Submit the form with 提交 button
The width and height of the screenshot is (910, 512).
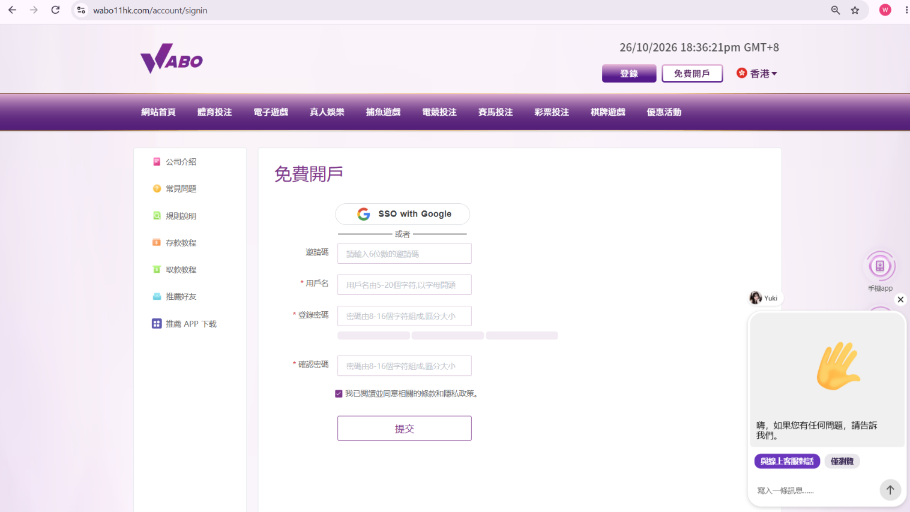click(x=405, y=429)
